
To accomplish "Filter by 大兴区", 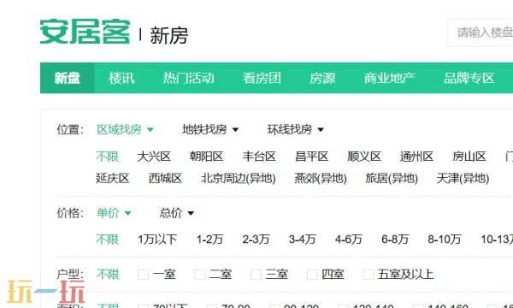I will [154, 157].
